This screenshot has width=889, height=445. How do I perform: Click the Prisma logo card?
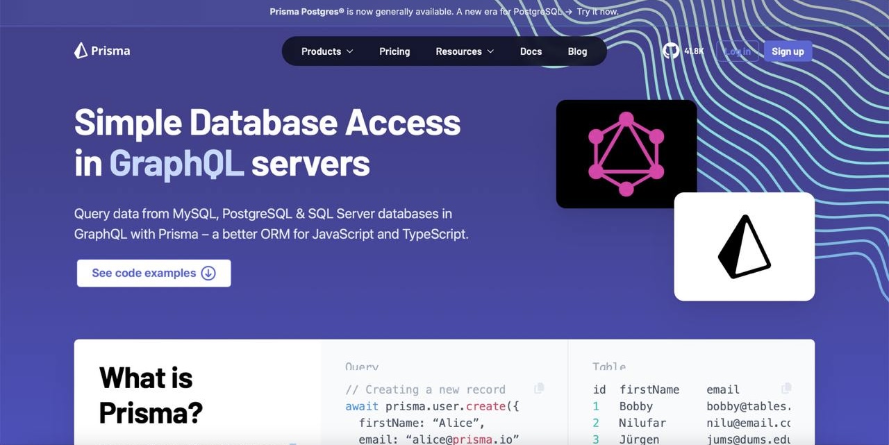(x=745, y=246)
